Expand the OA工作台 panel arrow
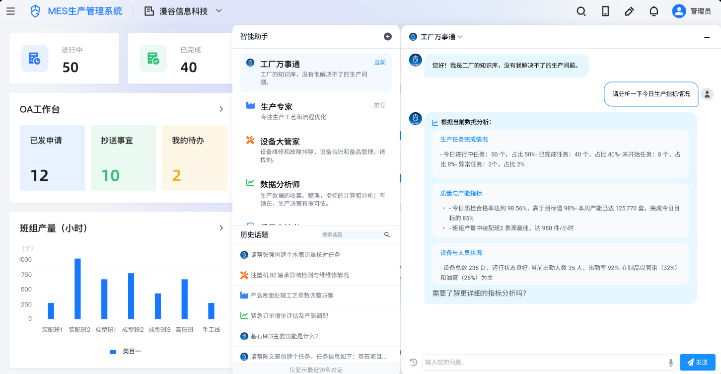 (x=221, y=109)
